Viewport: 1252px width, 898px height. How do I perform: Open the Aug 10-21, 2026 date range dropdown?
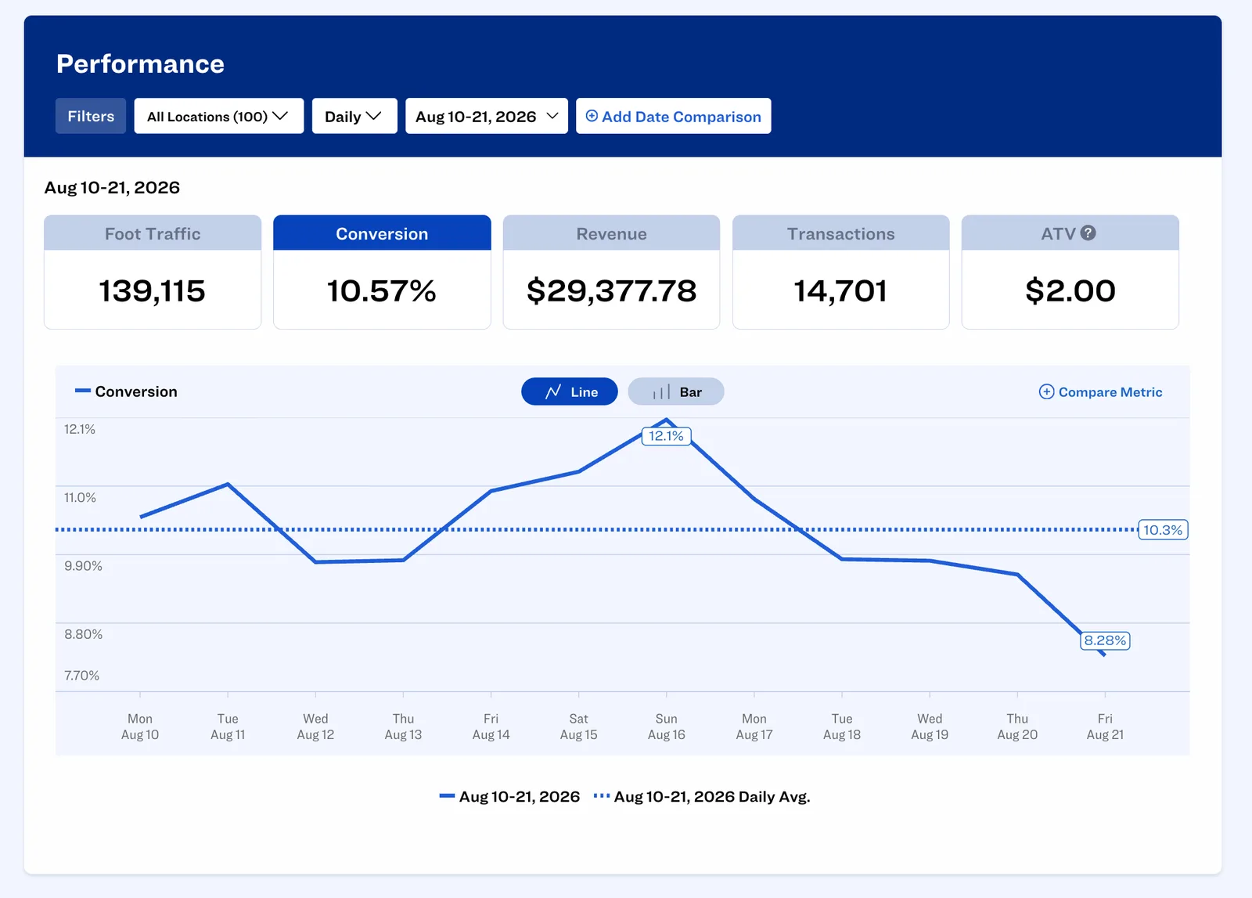[x=487, y=116]
